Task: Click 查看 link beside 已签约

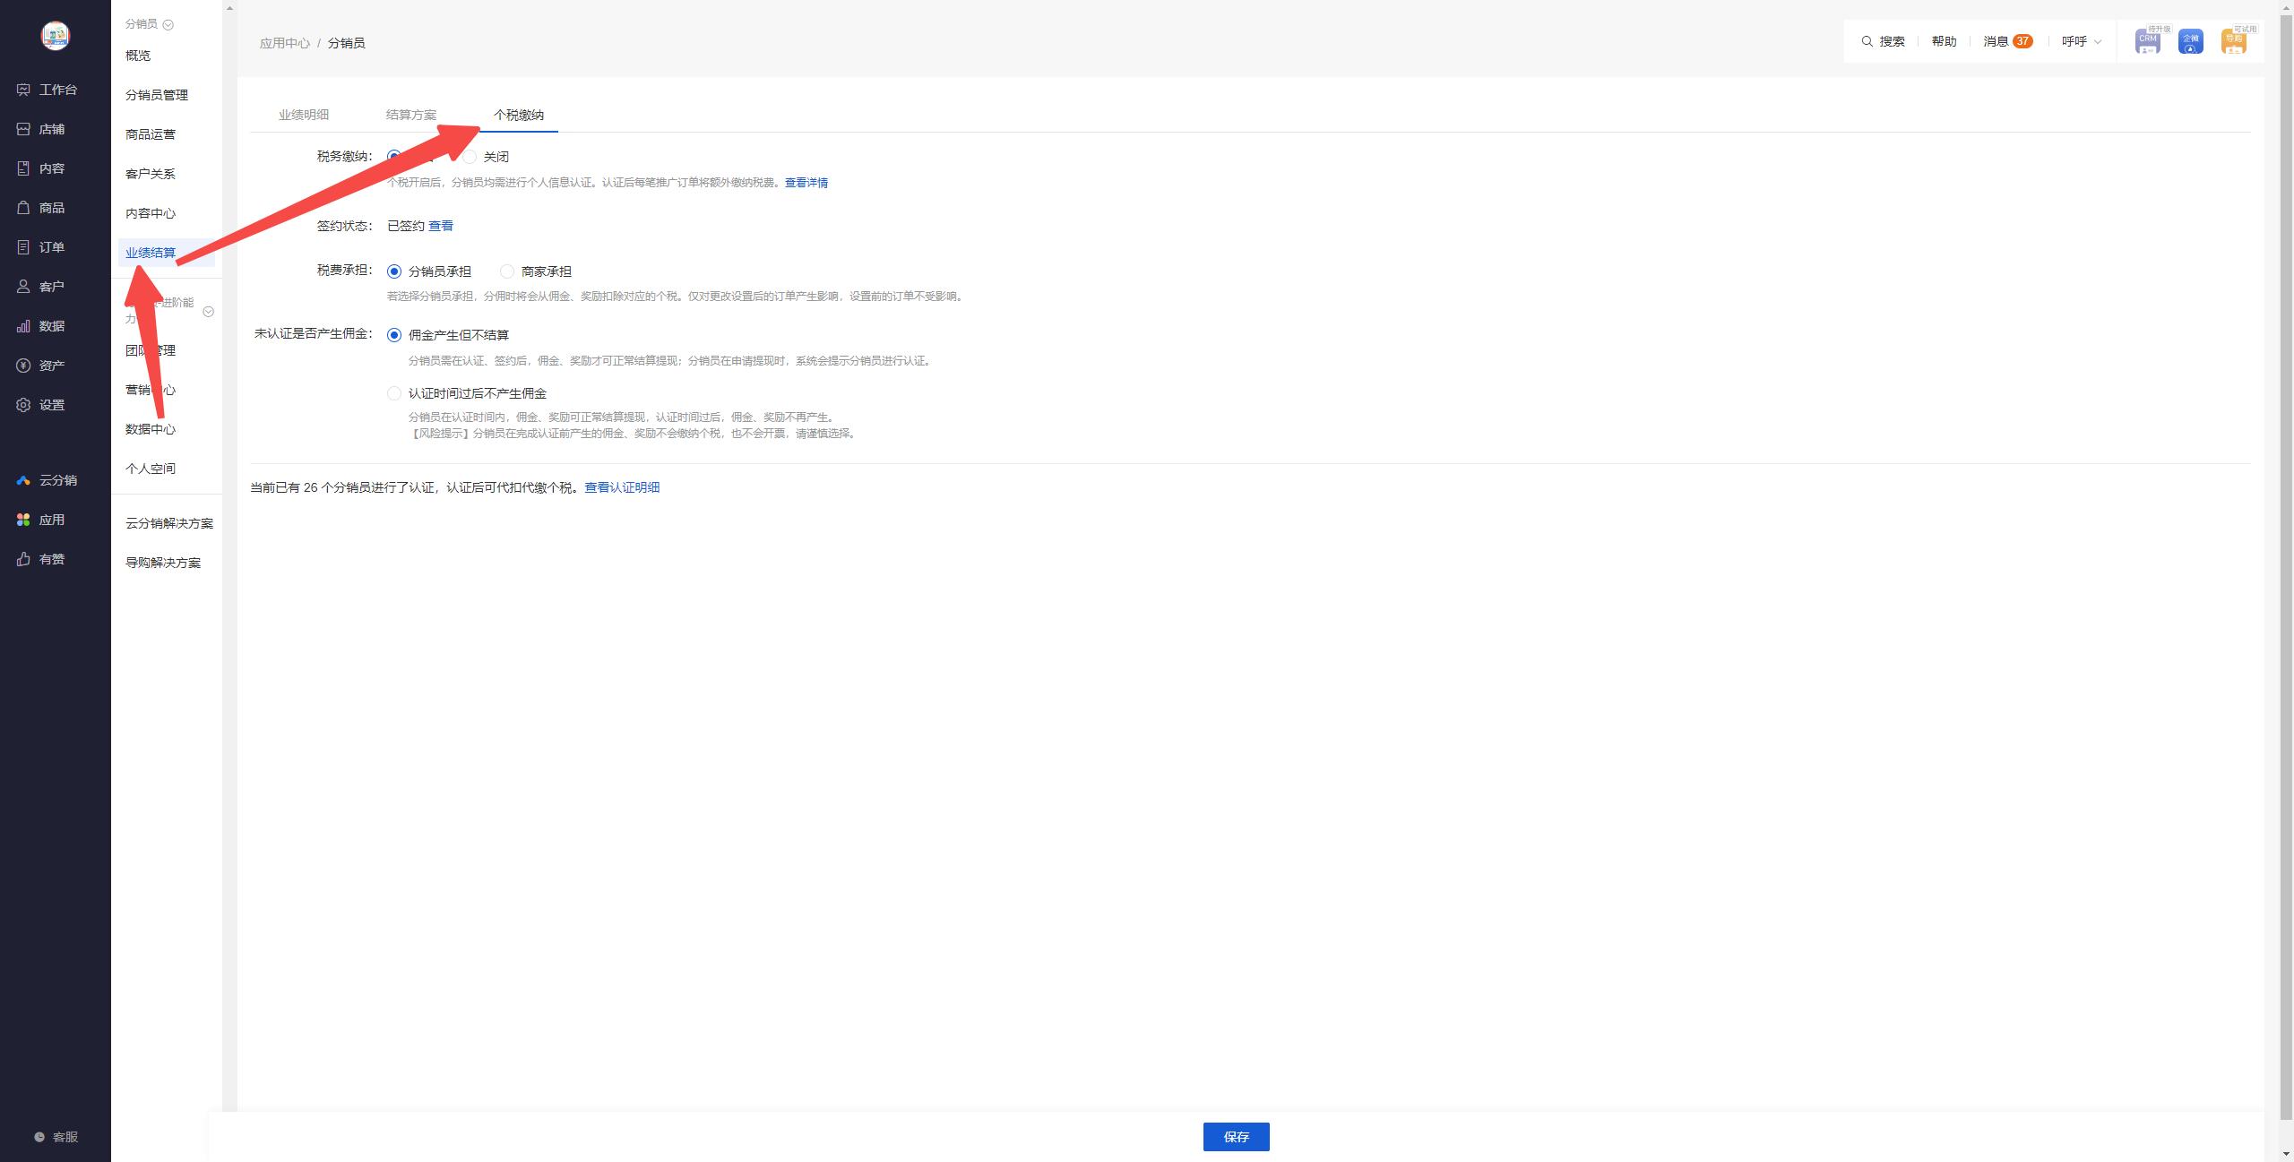Action: 441,226
